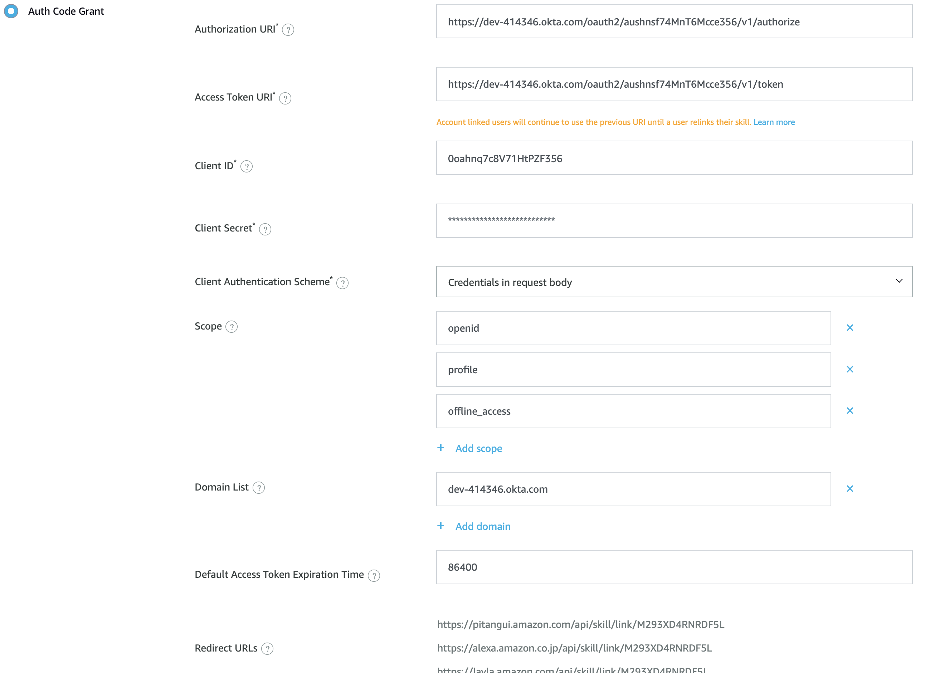Remove the dev-414346.okta.com domain
This screenshot has height=673, width=930.
point(849,488)
